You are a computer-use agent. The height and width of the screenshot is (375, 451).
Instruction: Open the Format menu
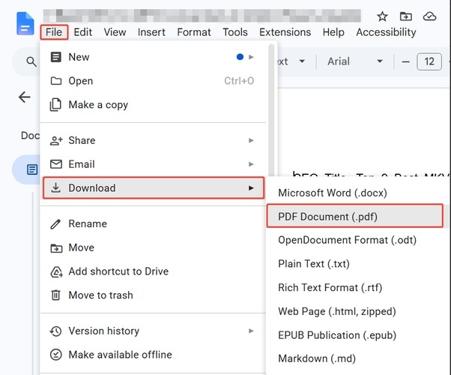coord(194,32)
